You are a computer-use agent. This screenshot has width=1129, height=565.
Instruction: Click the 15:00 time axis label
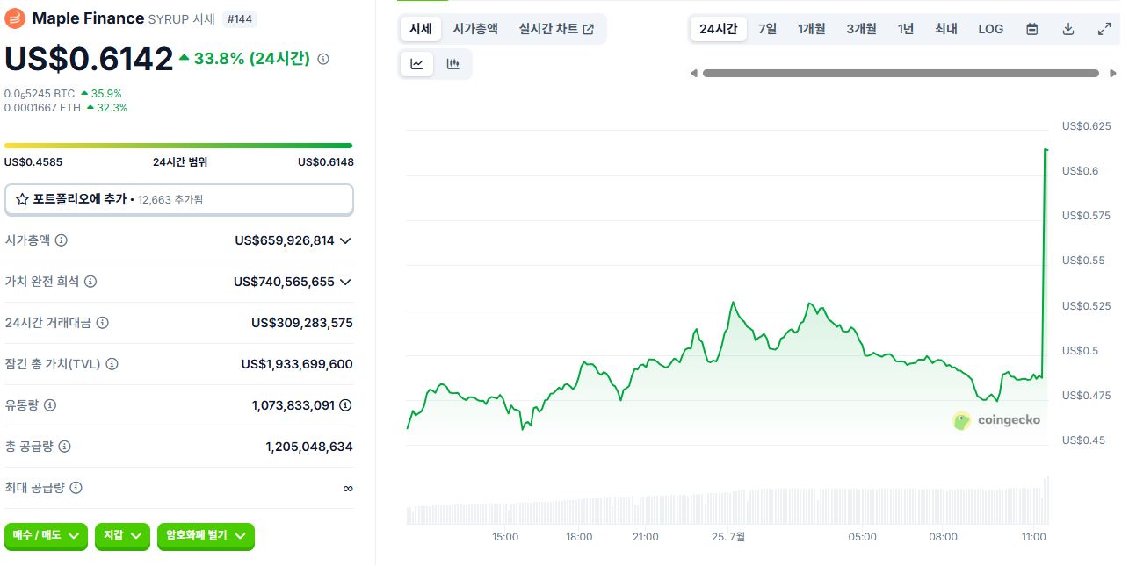(x=505, y=537)
